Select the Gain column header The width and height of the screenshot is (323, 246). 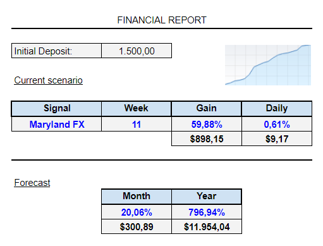pos(207,108)
